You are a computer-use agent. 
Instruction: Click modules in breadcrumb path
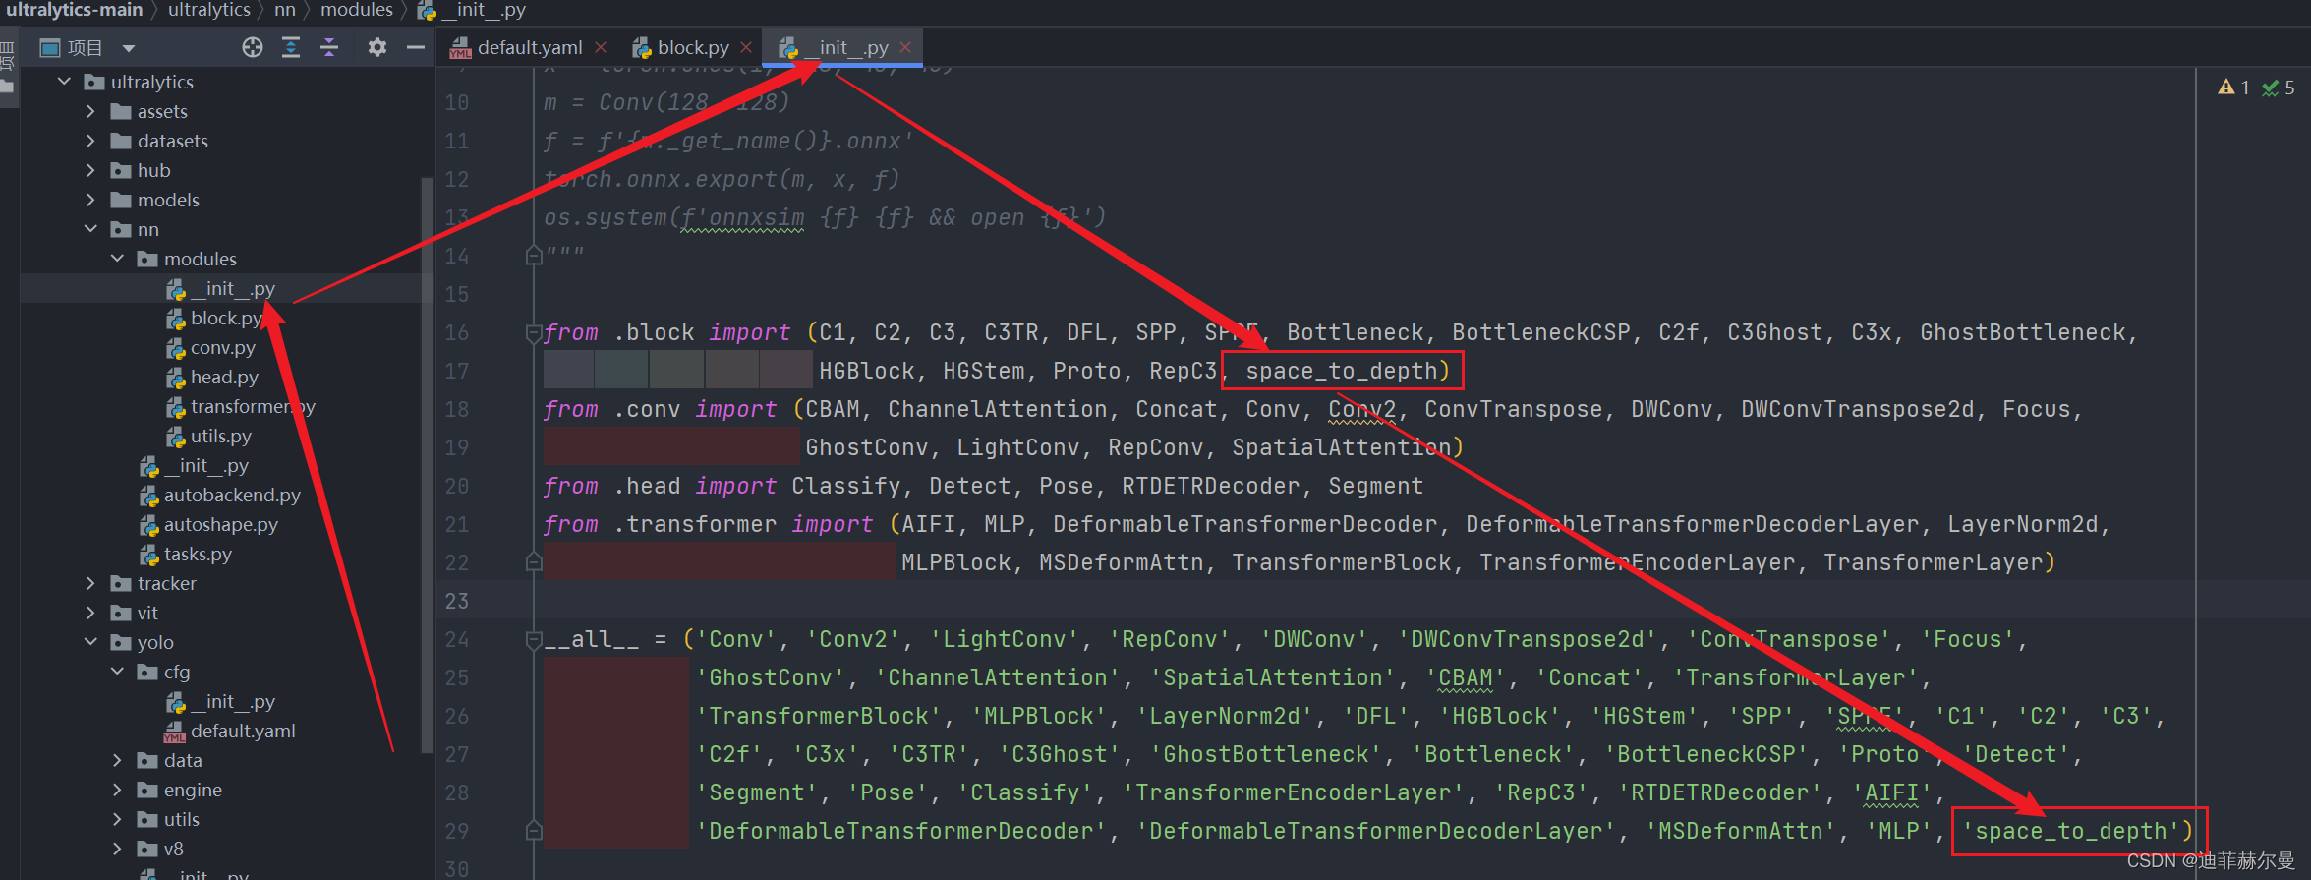pos(357,10)
